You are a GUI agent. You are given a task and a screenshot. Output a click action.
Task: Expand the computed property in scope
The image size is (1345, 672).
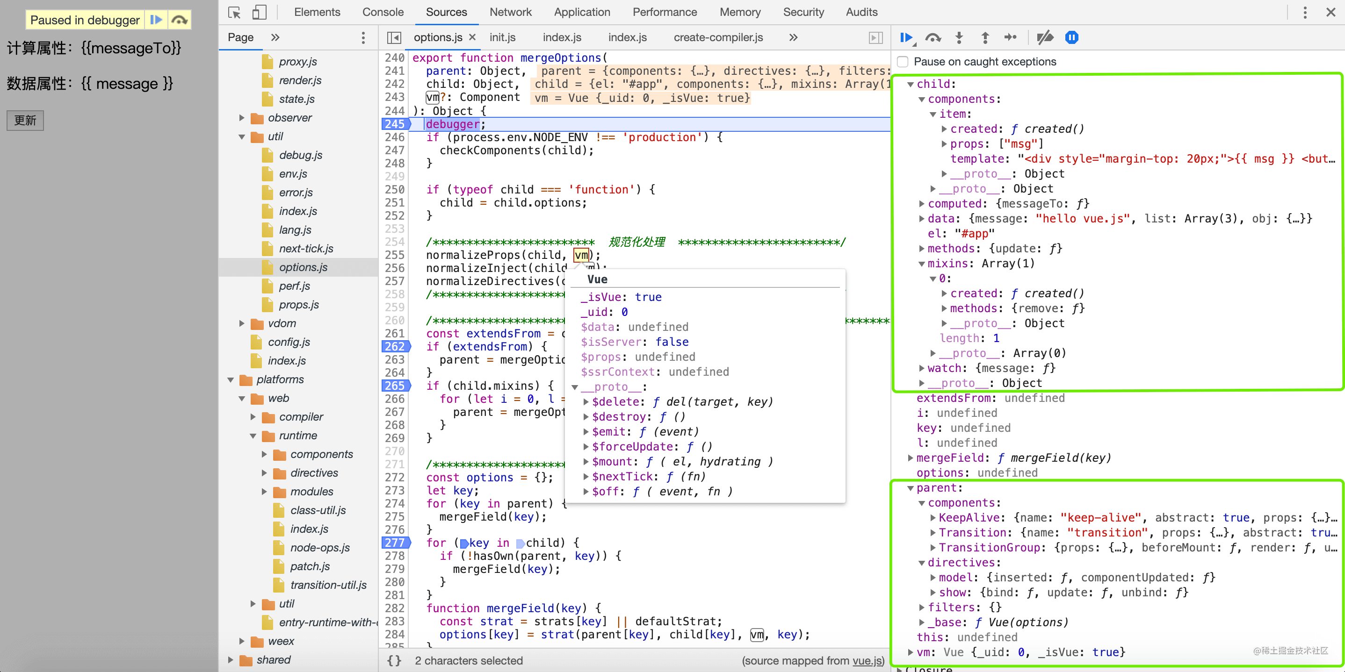(922, 204)
